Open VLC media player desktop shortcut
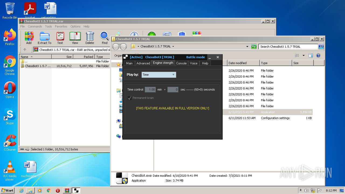The height and width of the screenshot is (194, 345). (x=10, y=171)
